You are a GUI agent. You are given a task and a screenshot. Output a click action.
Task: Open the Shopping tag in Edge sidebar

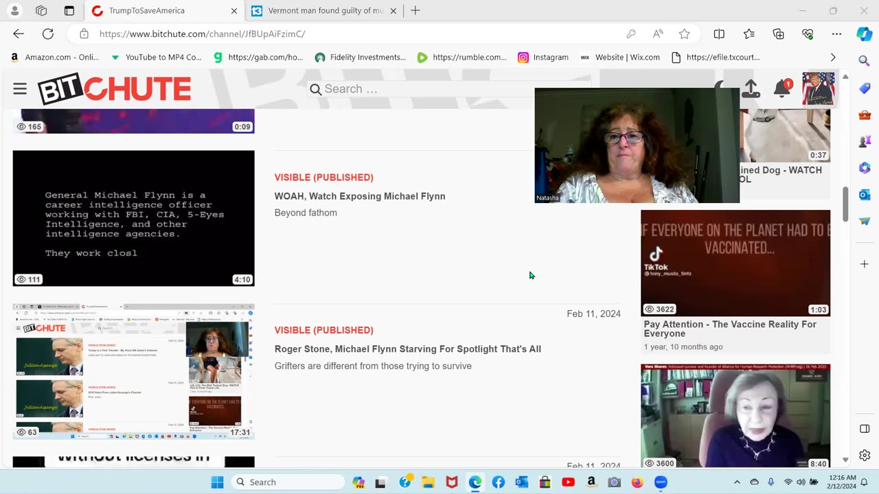coord(865,89)
